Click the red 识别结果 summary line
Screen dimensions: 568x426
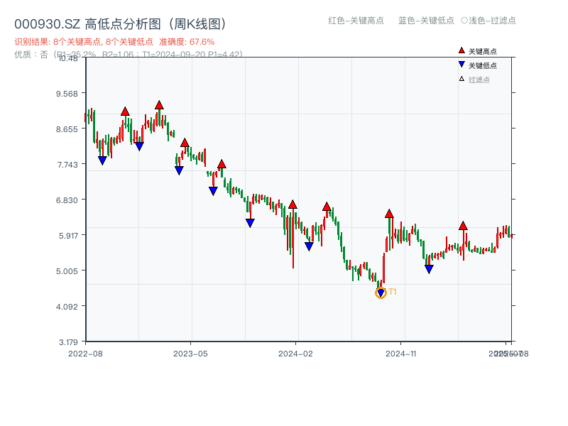[114, 42]
